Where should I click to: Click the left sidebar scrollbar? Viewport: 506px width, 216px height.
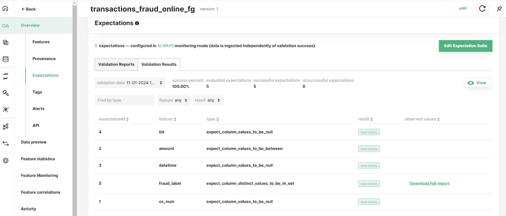(75, 108)
